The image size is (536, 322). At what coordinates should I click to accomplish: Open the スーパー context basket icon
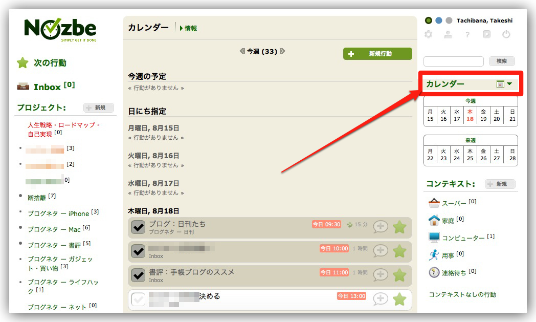pos(434,203)
